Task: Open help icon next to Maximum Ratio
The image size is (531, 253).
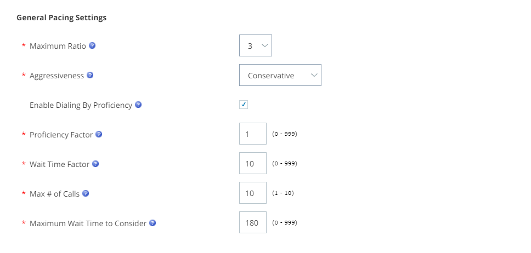Action: [92, 45]
